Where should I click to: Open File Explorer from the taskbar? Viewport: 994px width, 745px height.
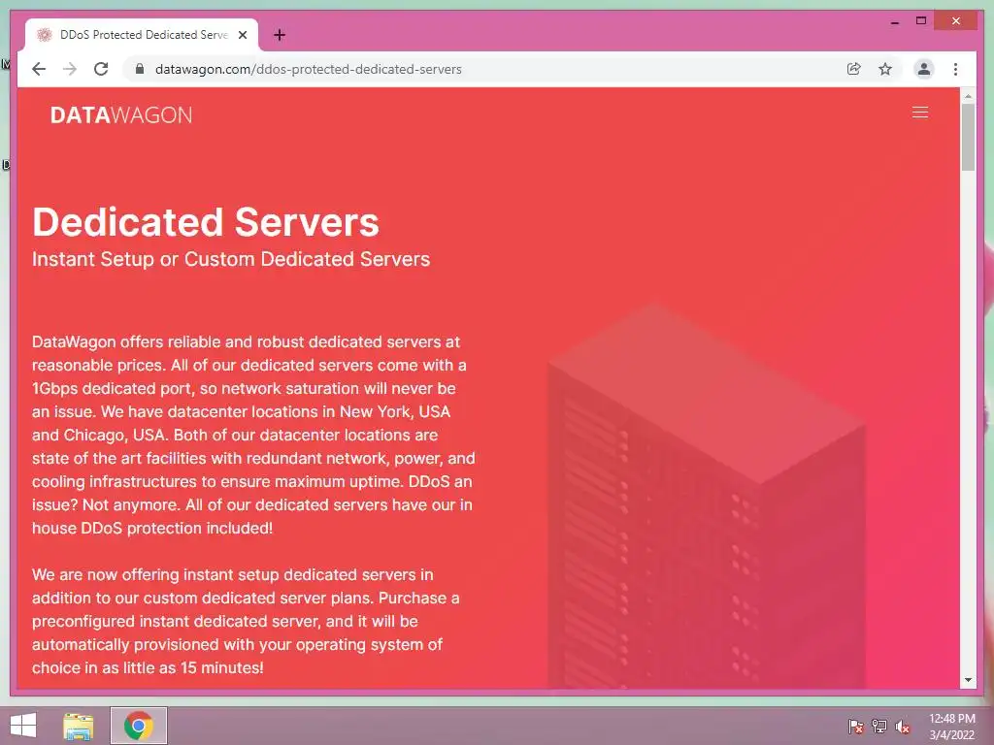point(78,726)
